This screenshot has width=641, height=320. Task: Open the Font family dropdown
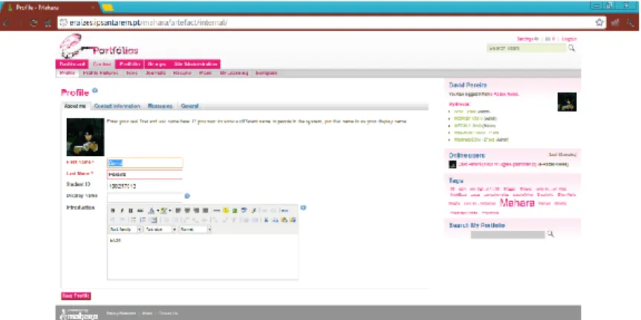pyautogui.click(x=126, y=229)
